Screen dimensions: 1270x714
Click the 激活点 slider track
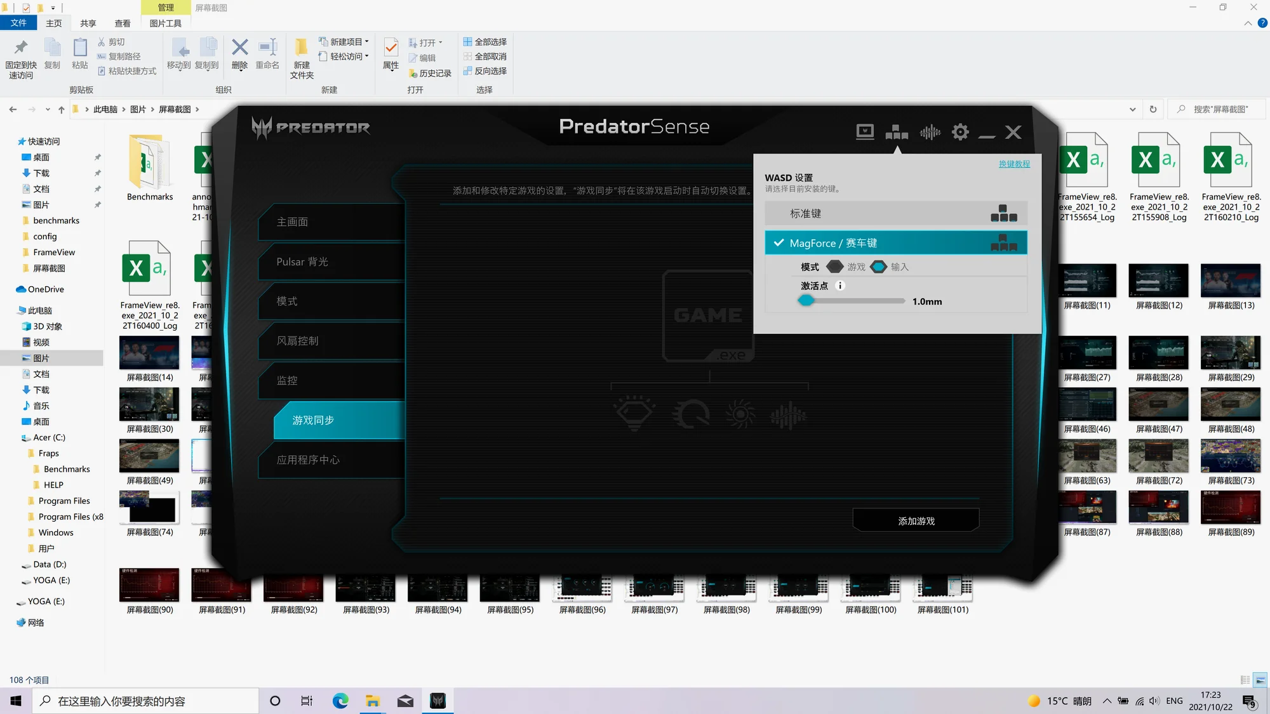852,301
